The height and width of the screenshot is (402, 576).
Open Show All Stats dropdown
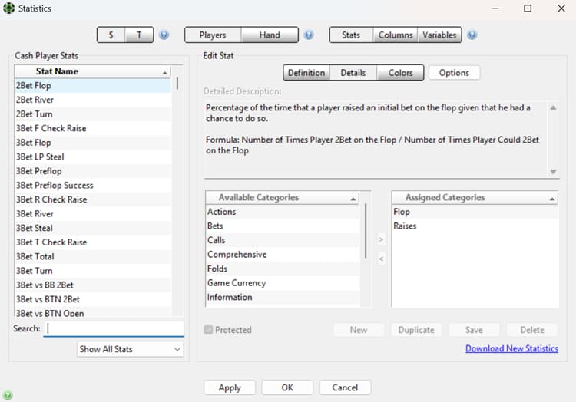pos(130,349)
